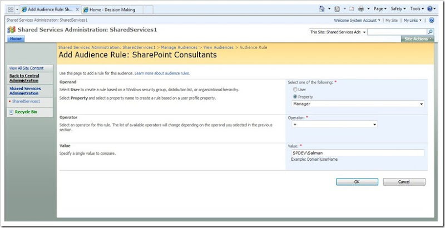
Task: Open the tab list dropdown arrow beside Quick Tabs
Action: (17, 9)
